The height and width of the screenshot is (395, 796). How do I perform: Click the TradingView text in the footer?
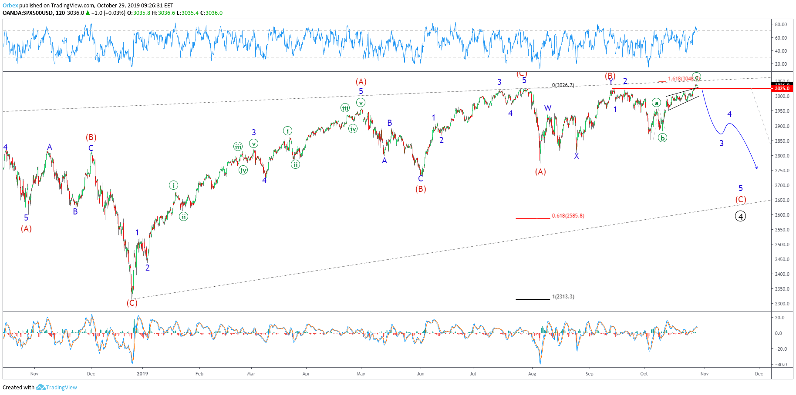pyautogui.click(x=61, y=387)
